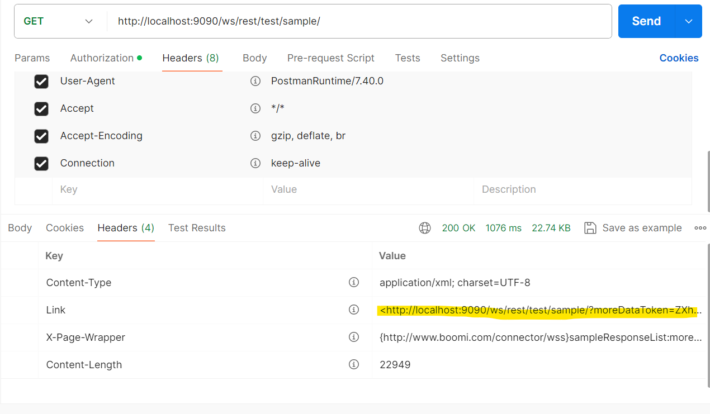The width and height of the screenshot is (710, 414).
Task: Open the Pre-request Script tab
Action: 330,58
